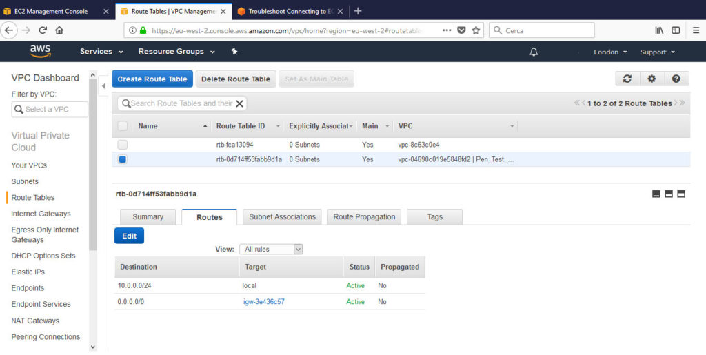The height and width of the screenshot is (355, 706).
Task: Open Peering Connections in sidebar
Action: (46, 336)
